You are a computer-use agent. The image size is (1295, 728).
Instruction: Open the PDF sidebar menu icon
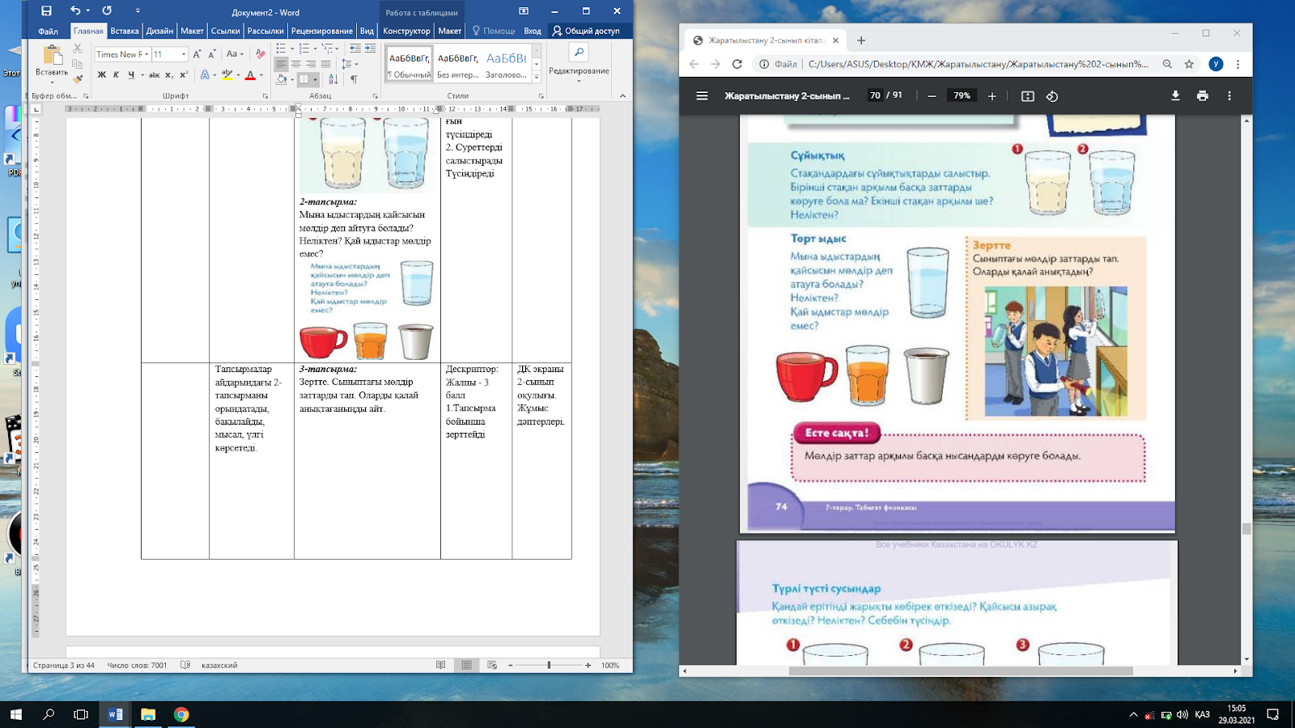click(702, 96)
